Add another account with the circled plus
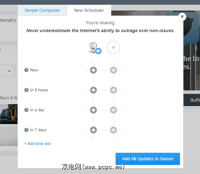The image size is (200, 174). [113, 47]
